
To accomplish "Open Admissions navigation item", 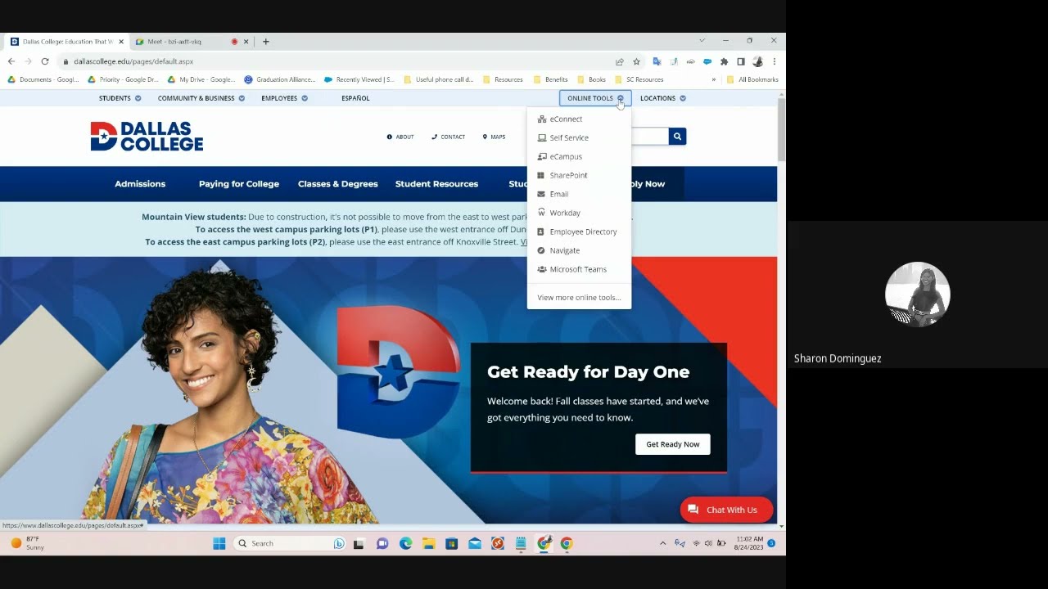I will coord(140,184).
